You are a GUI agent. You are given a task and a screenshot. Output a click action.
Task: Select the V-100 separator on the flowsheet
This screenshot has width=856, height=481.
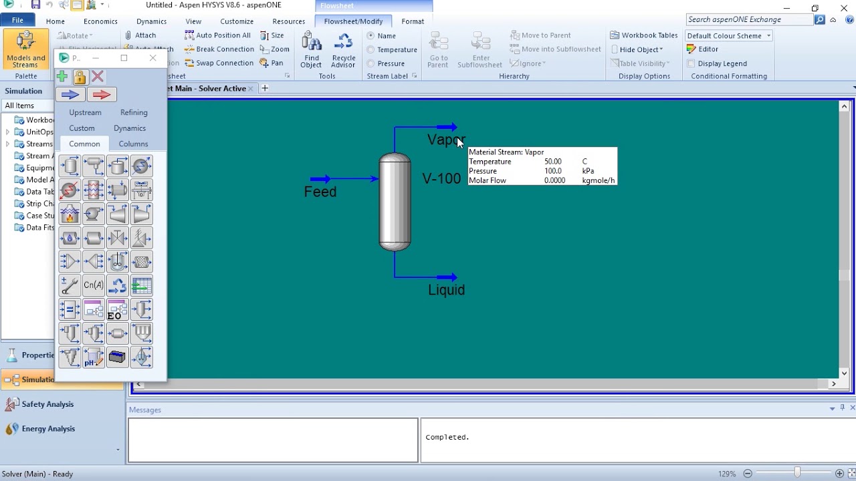[x=395, y=202]
